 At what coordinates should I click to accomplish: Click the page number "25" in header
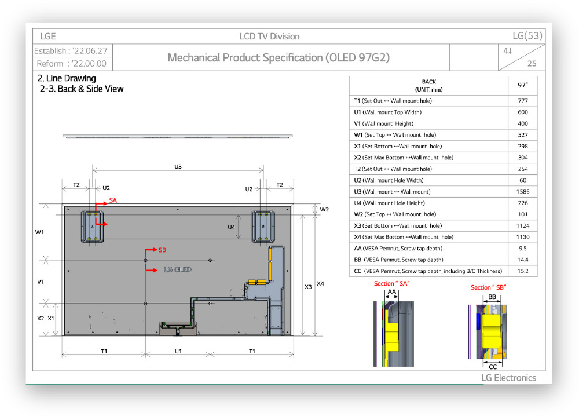coord(532,63)
